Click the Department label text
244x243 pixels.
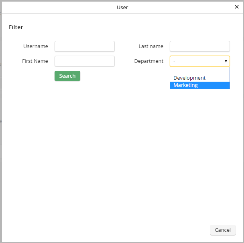pos(149,61)
